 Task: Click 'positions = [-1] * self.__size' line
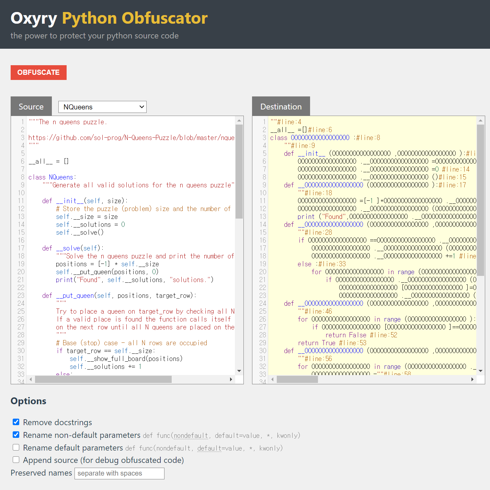tap(107, 264)
